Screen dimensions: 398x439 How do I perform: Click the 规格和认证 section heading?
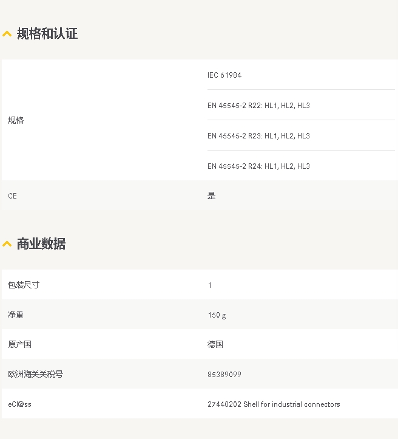[47, 34]
